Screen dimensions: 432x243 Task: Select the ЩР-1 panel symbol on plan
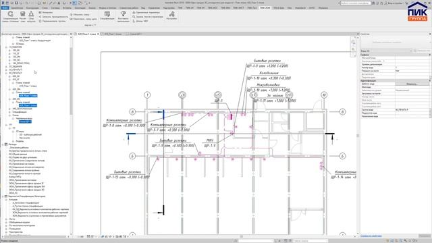(230, 117)
